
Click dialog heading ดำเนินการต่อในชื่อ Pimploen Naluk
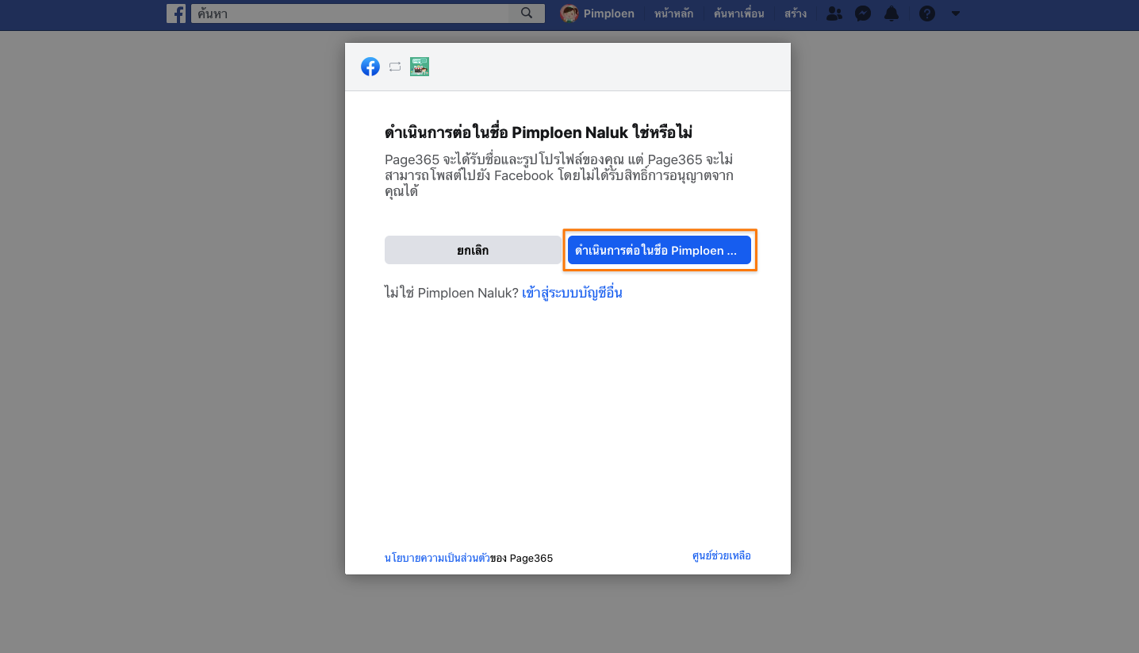tap(539, 132)
